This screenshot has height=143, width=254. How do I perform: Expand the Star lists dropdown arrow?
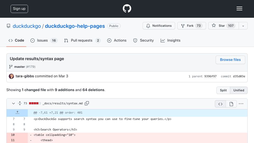[x=243, y=26]
